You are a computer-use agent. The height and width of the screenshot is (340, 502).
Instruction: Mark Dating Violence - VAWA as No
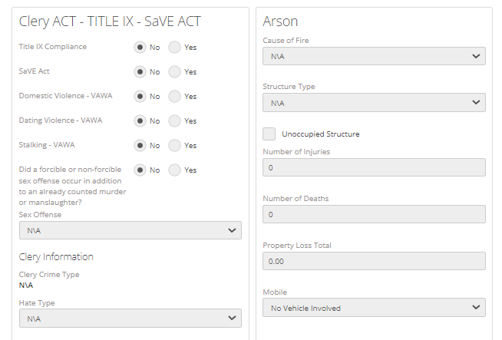point(140,121)
